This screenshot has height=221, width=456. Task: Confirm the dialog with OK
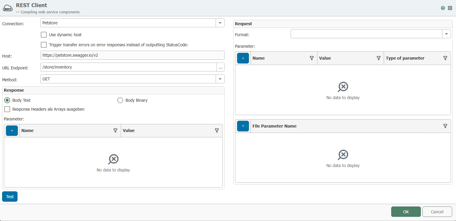click(x=406, y=212)
